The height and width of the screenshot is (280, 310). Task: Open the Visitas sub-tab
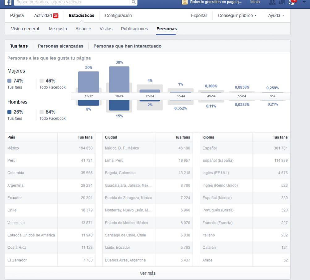(106, 29)
